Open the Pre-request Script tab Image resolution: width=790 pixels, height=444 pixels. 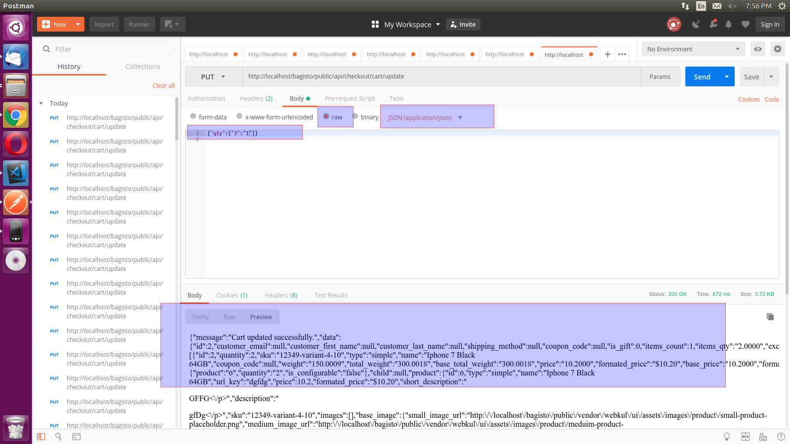click(350, 98)
